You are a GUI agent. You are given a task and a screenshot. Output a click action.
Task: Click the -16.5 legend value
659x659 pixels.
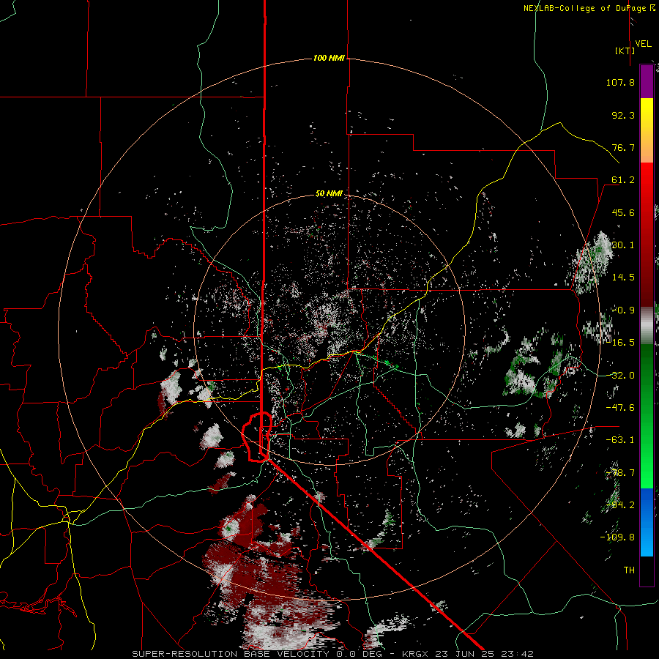622,343
